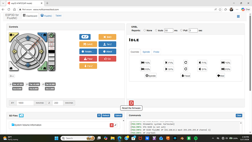This screenshot has height=142, width=252.
Task: Zero the Z work coordinate next to Zw
Action: tap(43, 85)
